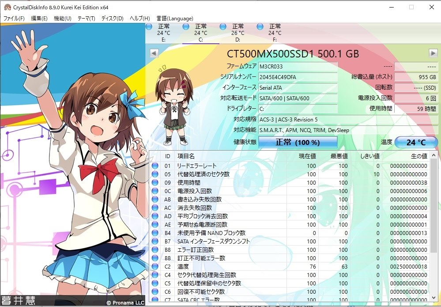Click the firmware field M3CR033
The height and width of the screenshot is (307, 441).
(x=298, y=67)
